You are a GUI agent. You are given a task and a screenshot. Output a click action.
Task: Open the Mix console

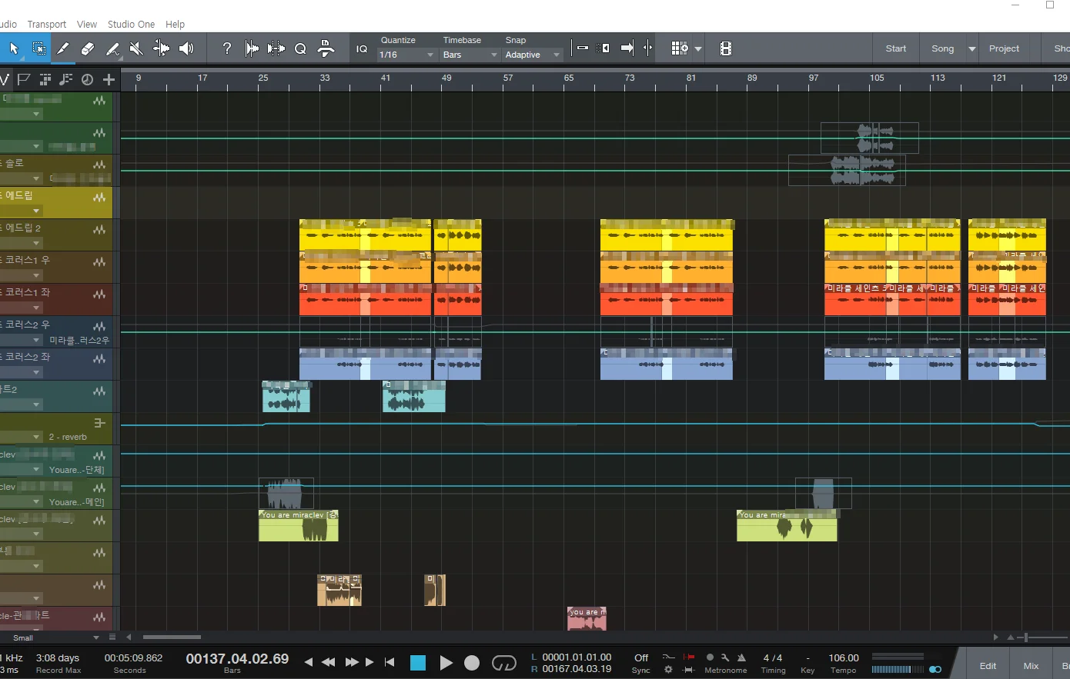pyautogui.click(x=1031, y=666)
